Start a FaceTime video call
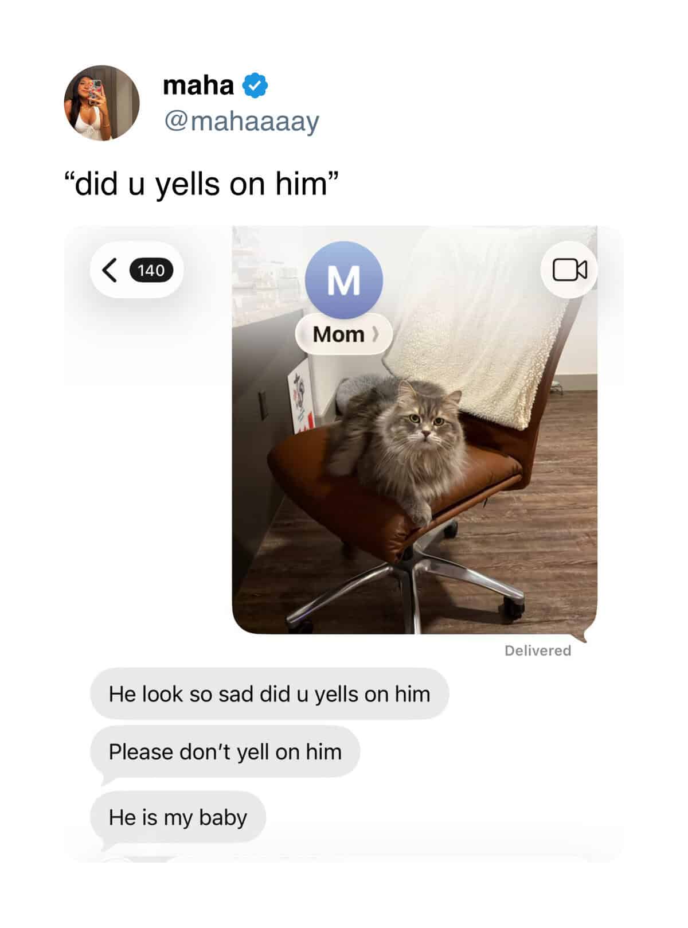 (569, 270)
